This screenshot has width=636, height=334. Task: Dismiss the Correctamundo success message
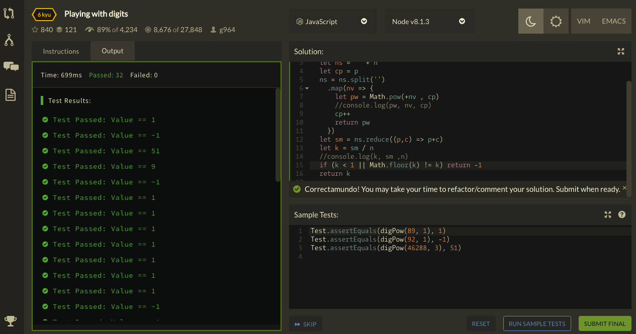(625, 188)
